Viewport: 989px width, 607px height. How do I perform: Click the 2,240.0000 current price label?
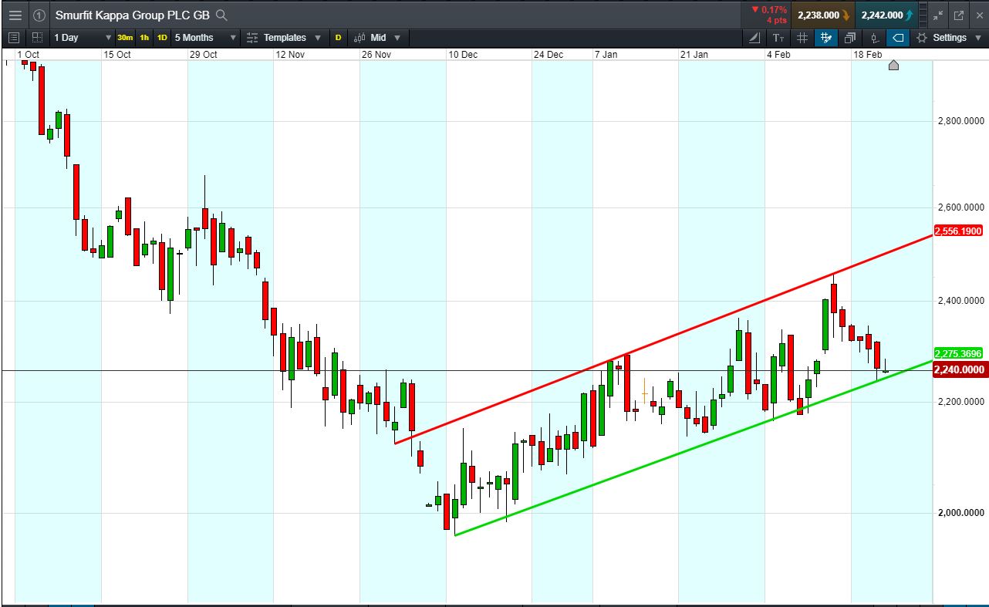click(x=960, y=370)
